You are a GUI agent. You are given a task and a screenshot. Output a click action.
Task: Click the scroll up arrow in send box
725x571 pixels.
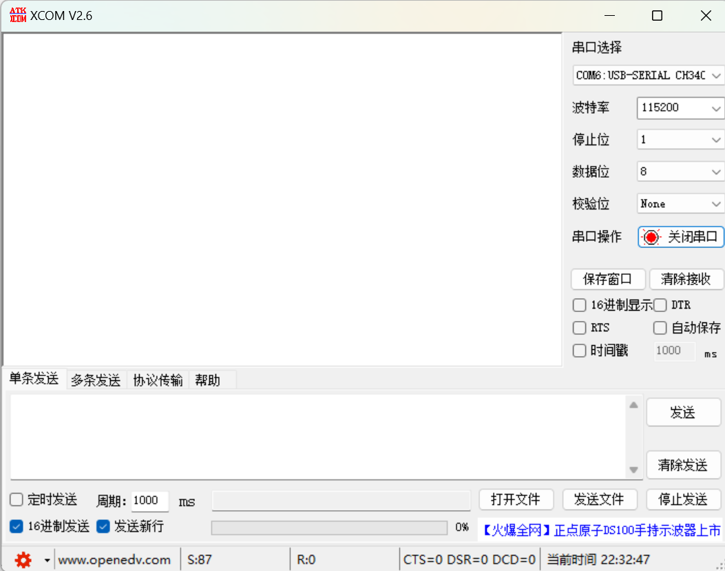tap(633, 405)
